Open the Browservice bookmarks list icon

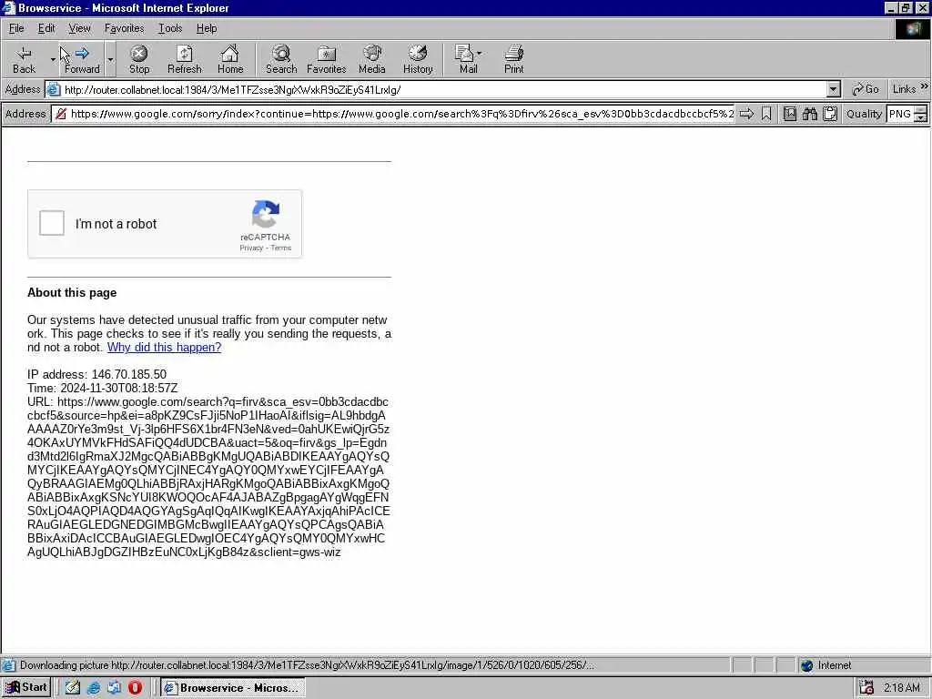click(789, 114)
